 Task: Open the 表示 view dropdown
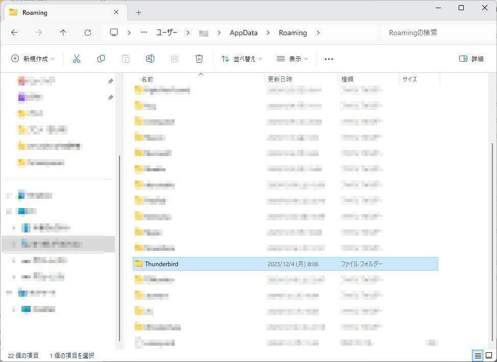[292, 59]
